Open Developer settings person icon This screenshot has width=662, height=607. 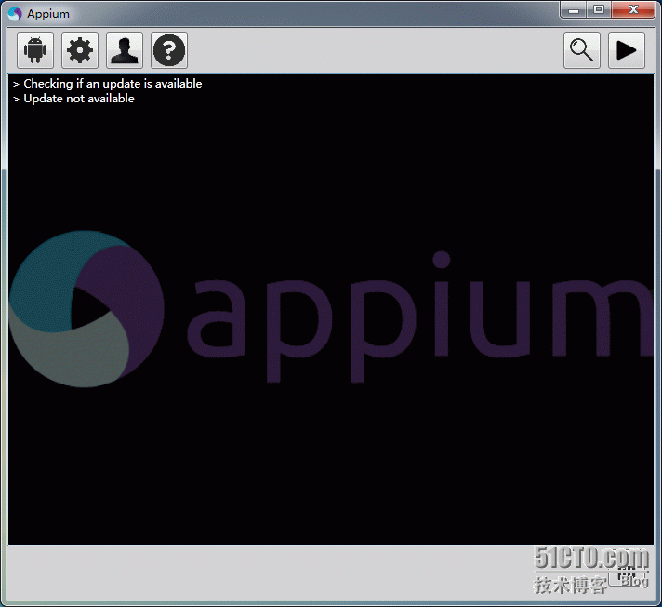(x=125, y=50)
